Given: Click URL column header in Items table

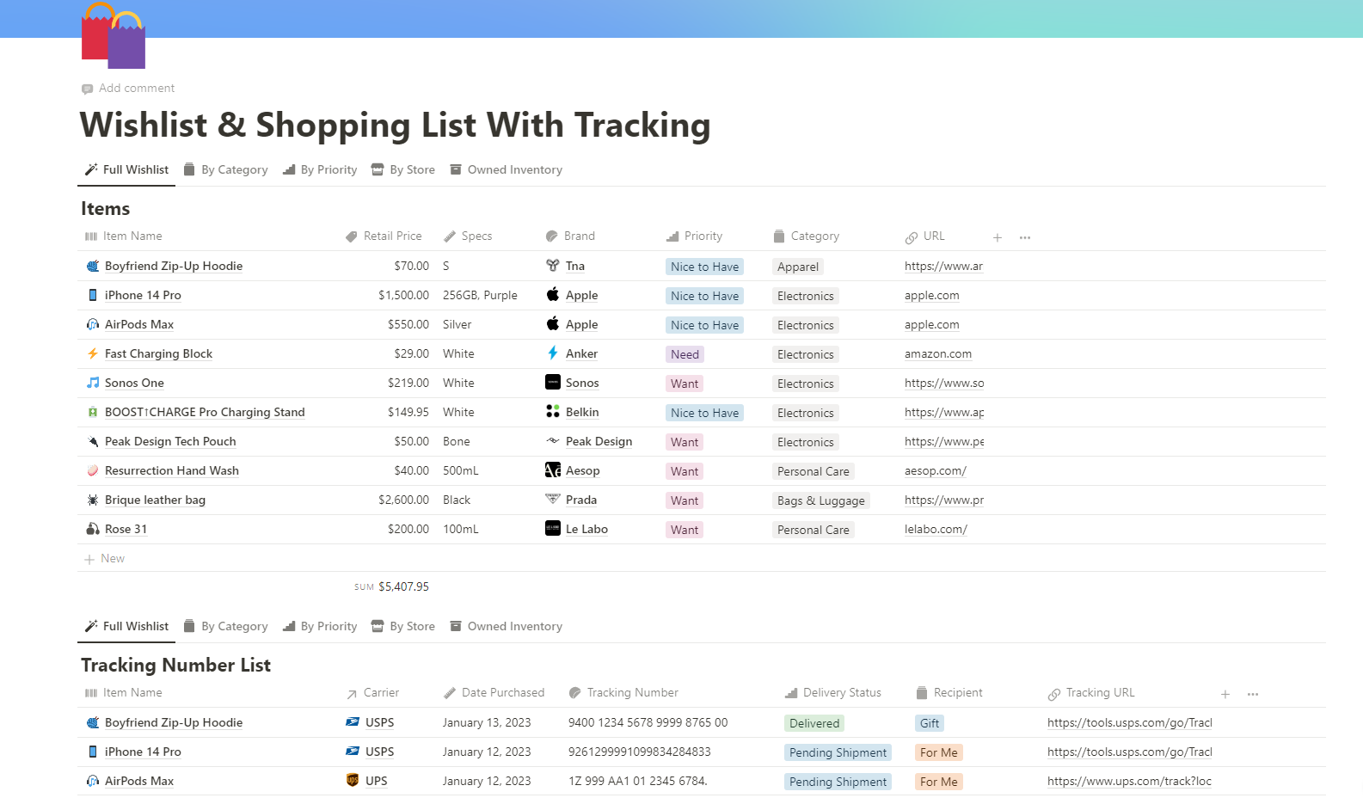Looking at the screenshot, I should coord(924,236).
